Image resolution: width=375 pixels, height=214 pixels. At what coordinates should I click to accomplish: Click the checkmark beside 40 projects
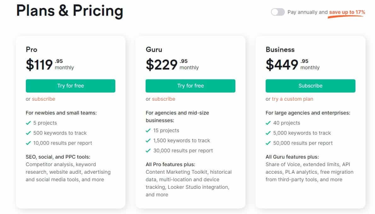tap(268, 123)
